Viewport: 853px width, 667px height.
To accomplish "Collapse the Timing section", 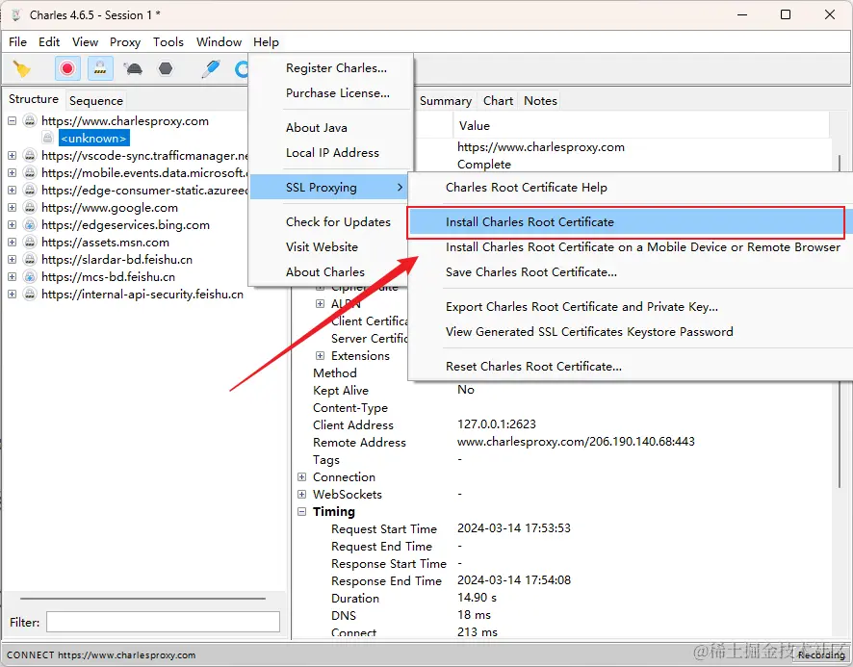I will click(x=302, y=512).
